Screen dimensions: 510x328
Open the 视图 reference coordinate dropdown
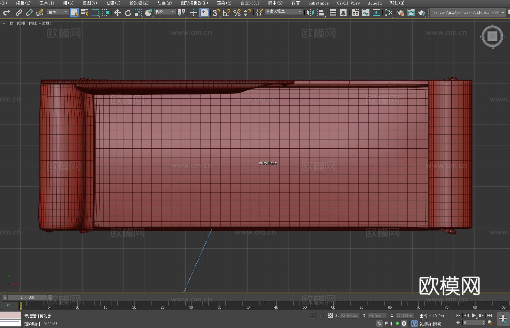pyautogui.click(x=165, y=12)
